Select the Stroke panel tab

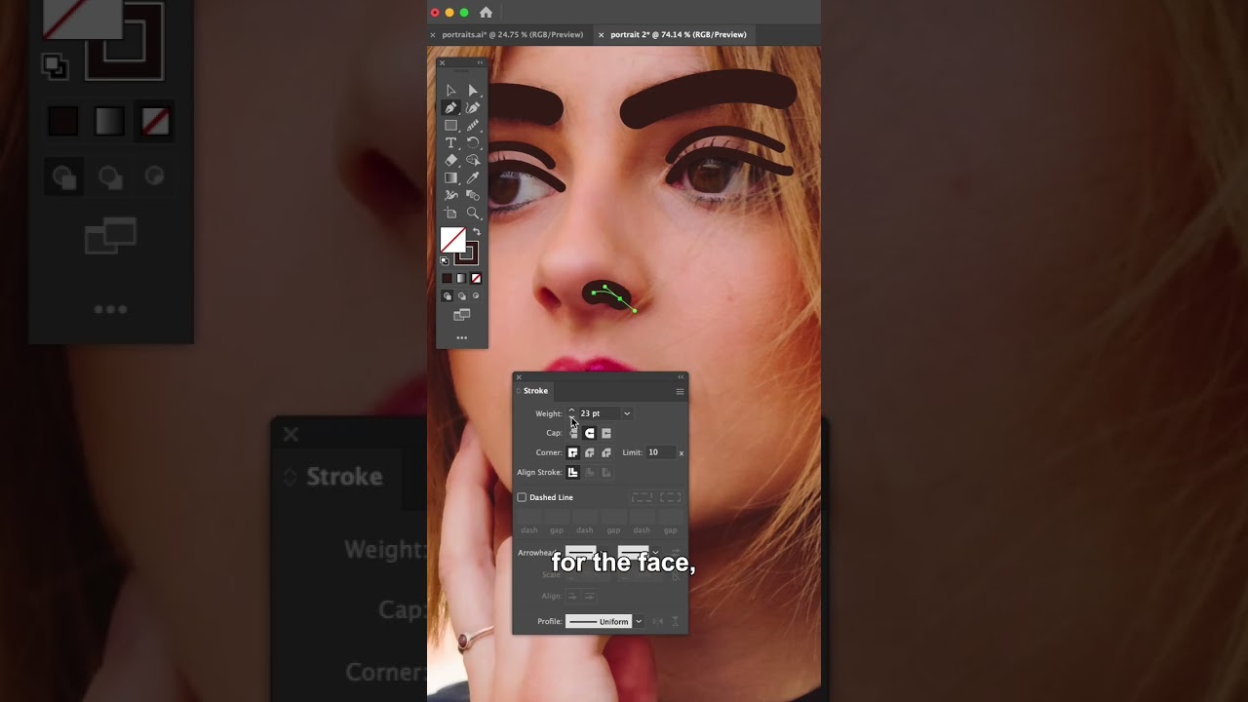[x=535, y=391]
